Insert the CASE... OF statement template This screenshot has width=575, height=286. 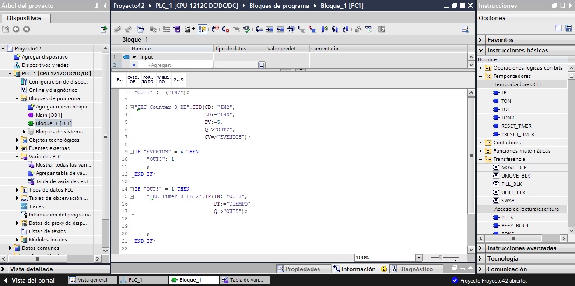[x=133, y=80]
